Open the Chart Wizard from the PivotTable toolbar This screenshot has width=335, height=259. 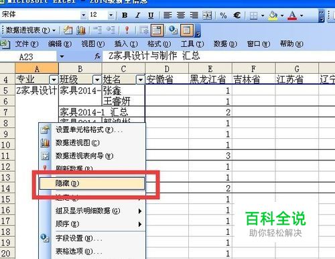(x=81, y=30)
